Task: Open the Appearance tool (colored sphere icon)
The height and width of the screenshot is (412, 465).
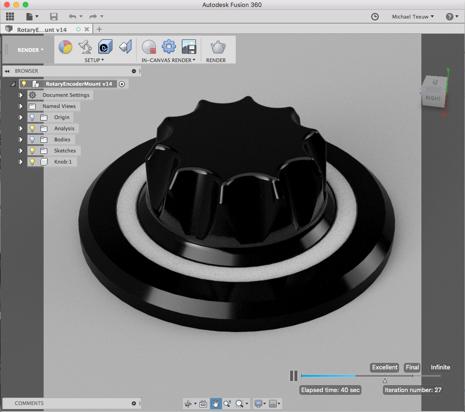Action: [x=65, y=47]
